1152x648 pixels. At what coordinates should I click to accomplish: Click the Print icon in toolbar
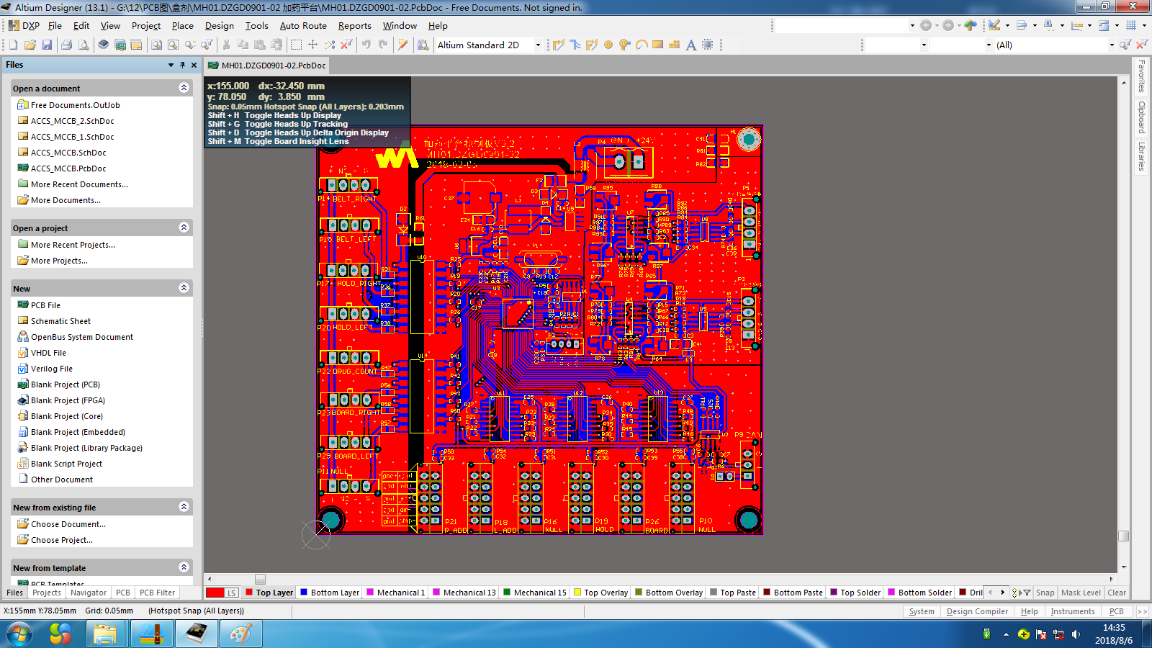[x=67, y=45]
